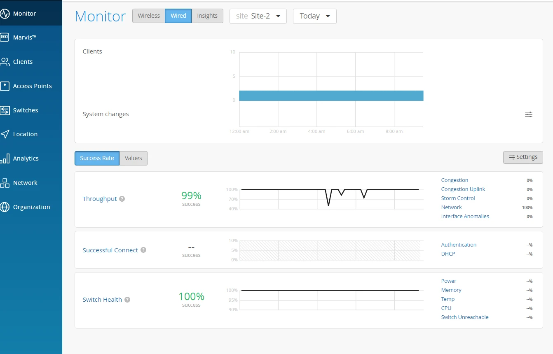Open the Network sidebar item
The height and width of the screenshot is (354, 553).
[x=25, y=182]
